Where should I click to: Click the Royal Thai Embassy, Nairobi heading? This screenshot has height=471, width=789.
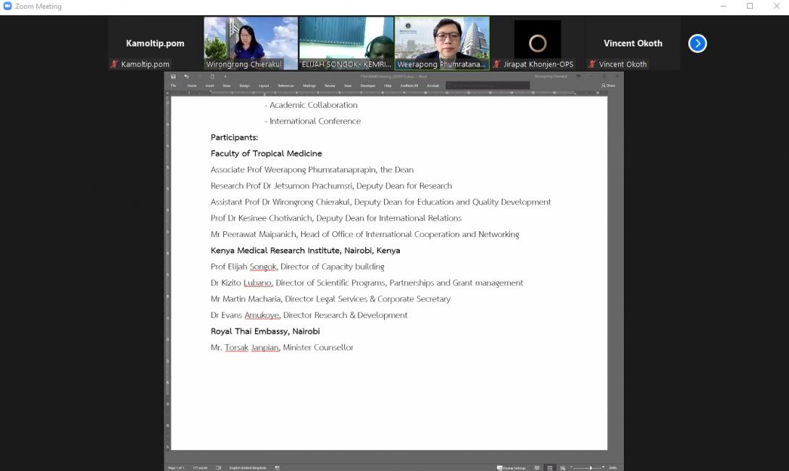tap(265, 331)
